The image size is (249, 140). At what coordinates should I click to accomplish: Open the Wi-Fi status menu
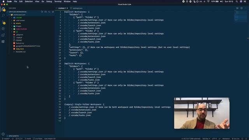pos(208,2)
